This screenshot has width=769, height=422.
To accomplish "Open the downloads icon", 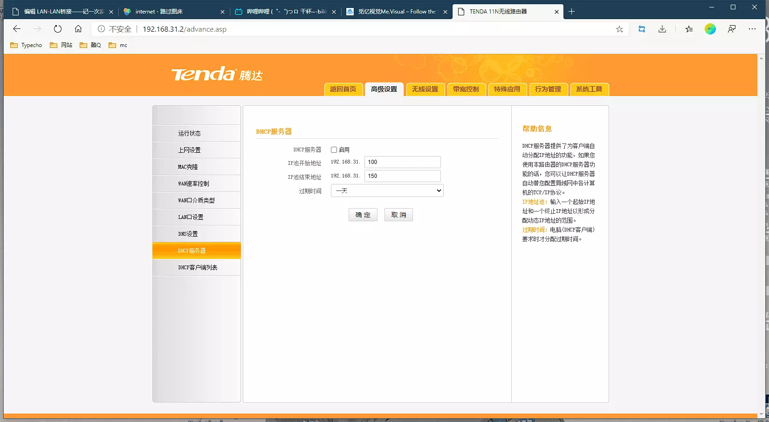I will (662, 29).
